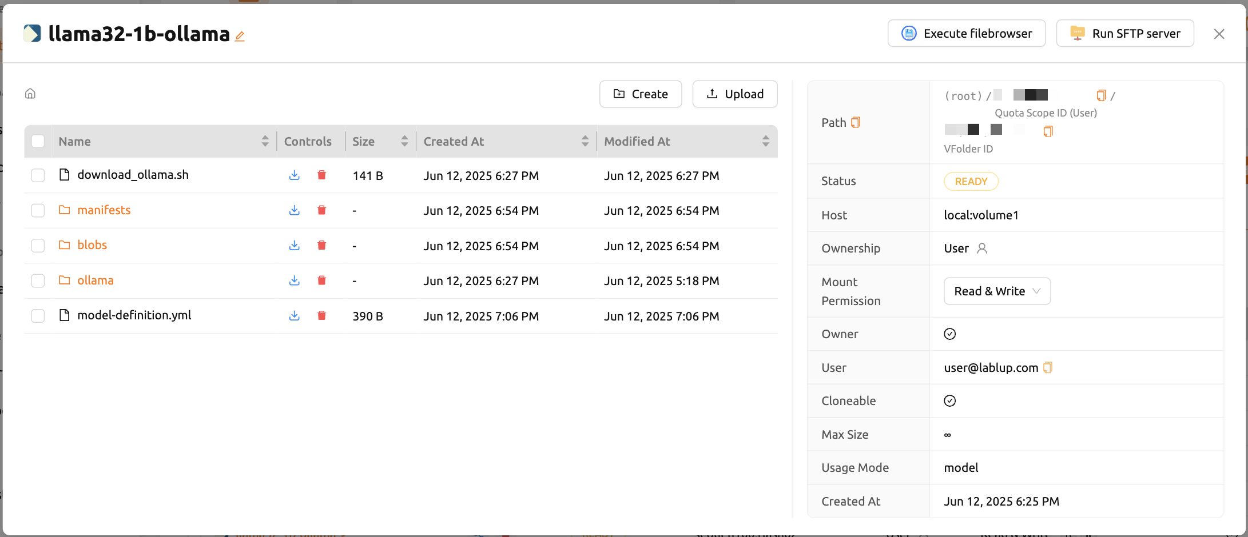This screenshot has height=537, width=1248.
Task: Open the blobs folder
Action: [92, 245]
